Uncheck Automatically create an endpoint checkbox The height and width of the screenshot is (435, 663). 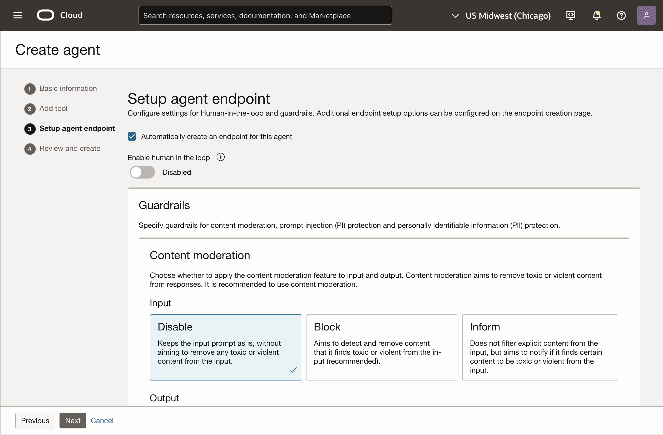132,137
